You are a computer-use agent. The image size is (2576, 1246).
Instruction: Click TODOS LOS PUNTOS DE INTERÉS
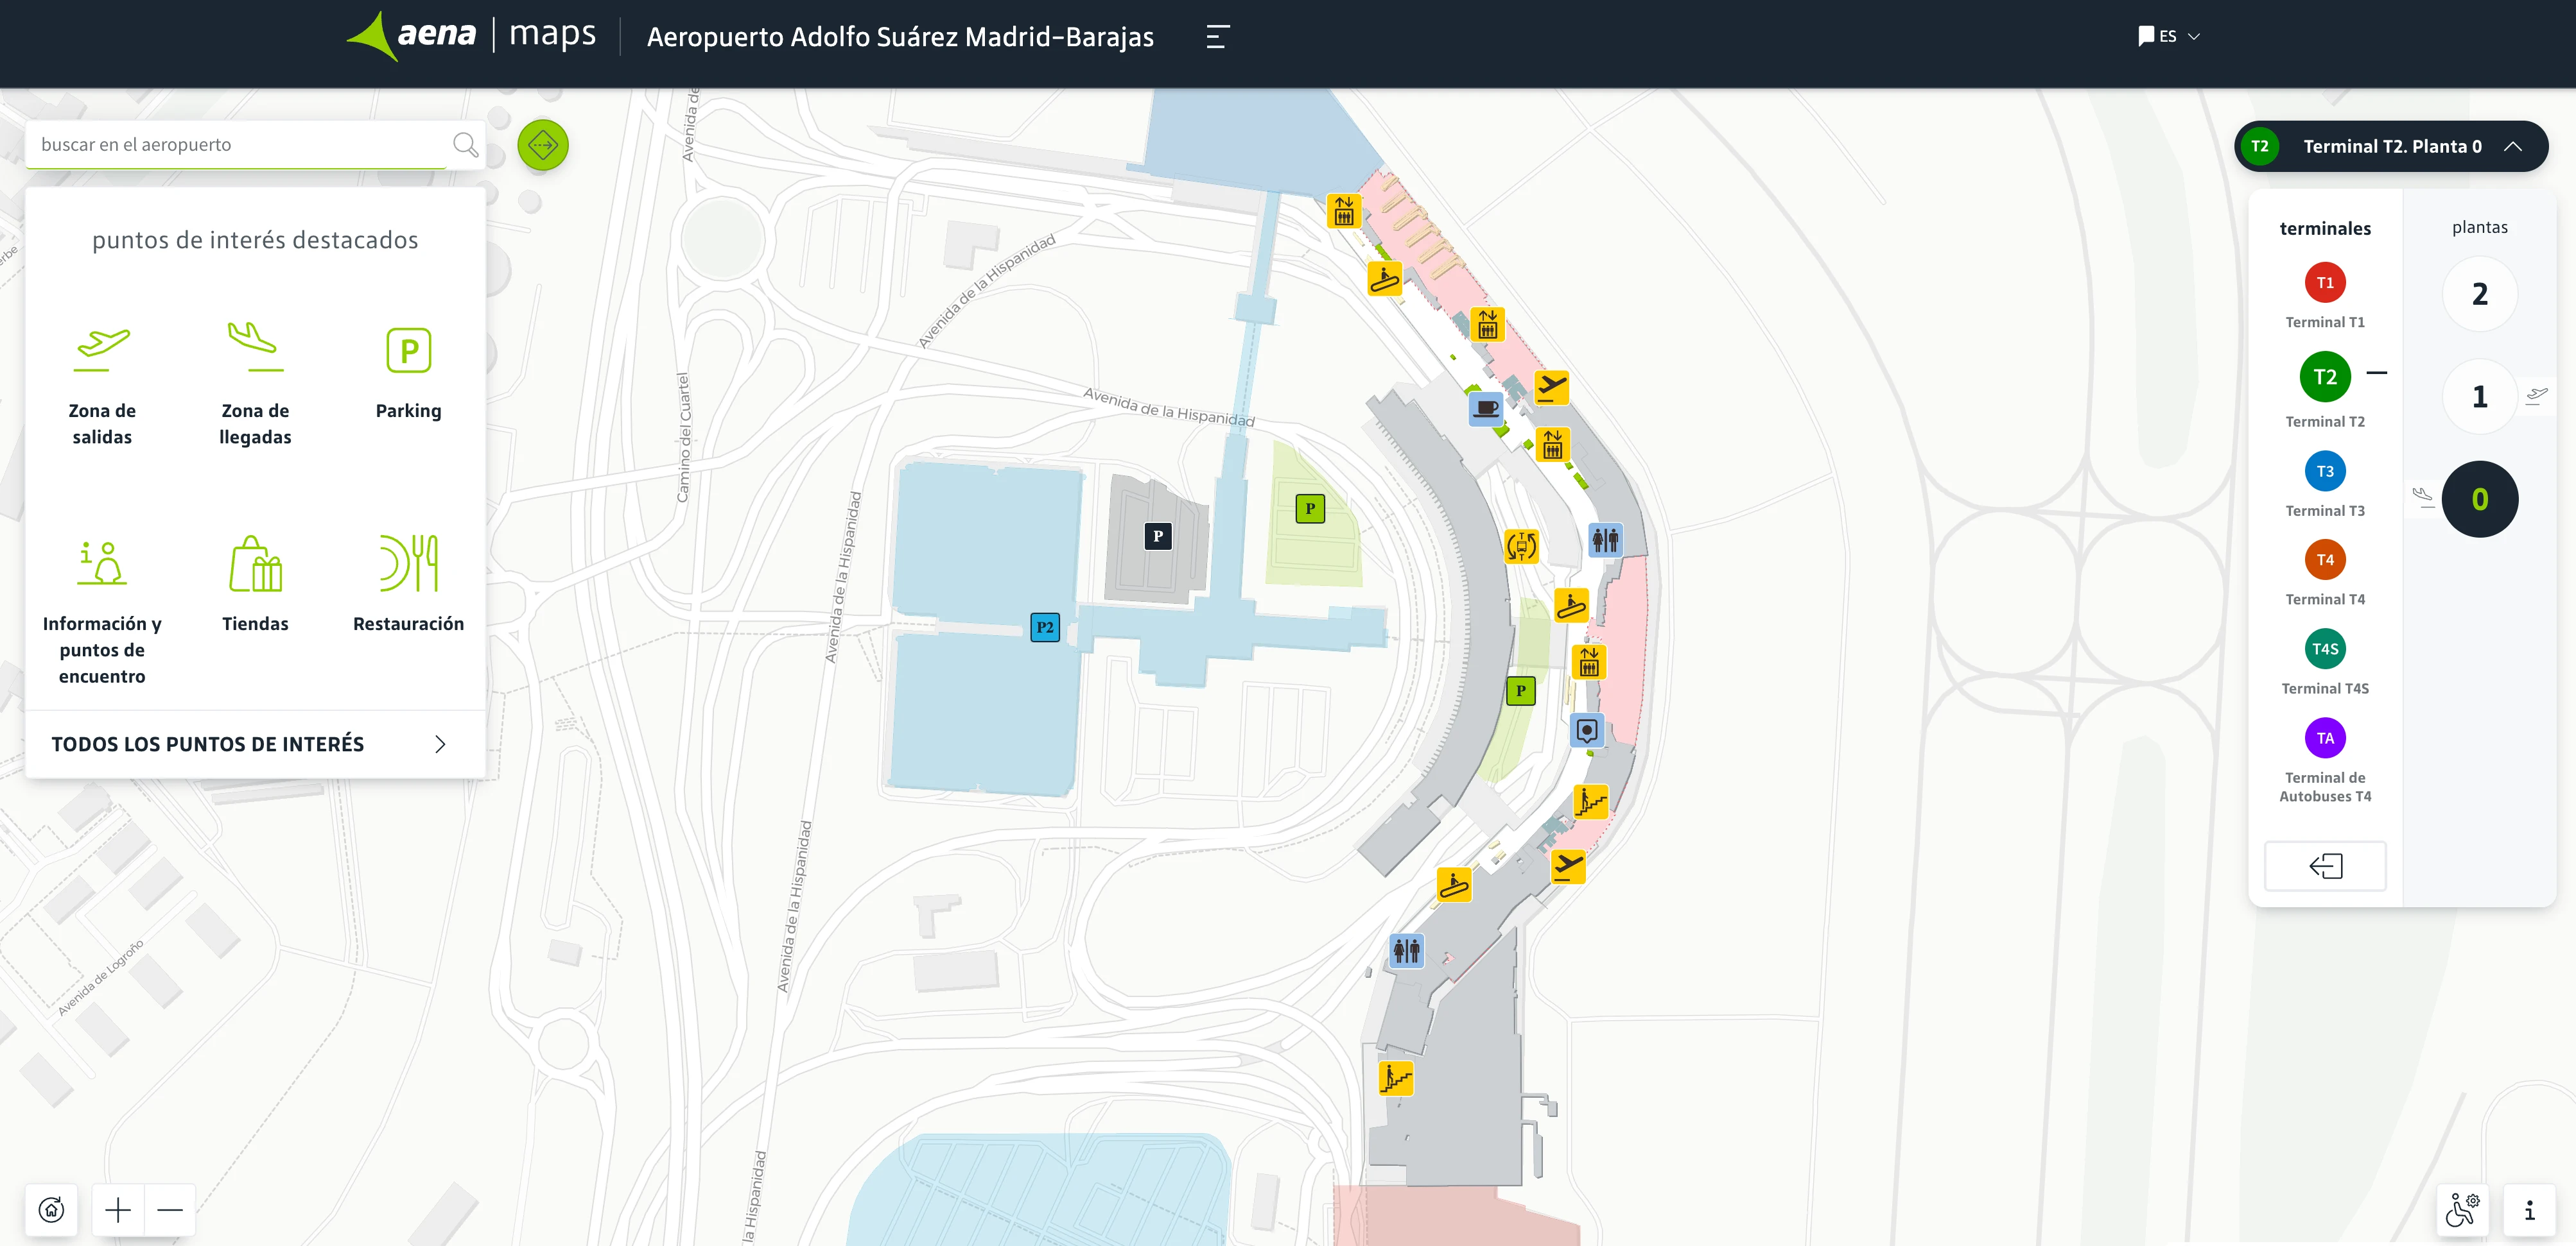coord(207,744)
